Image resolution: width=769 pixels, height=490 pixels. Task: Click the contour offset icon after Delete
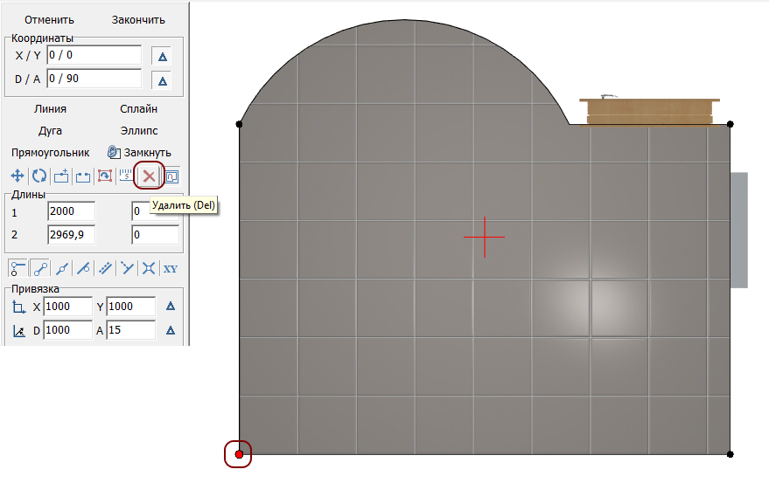click(x=171, y=176)
